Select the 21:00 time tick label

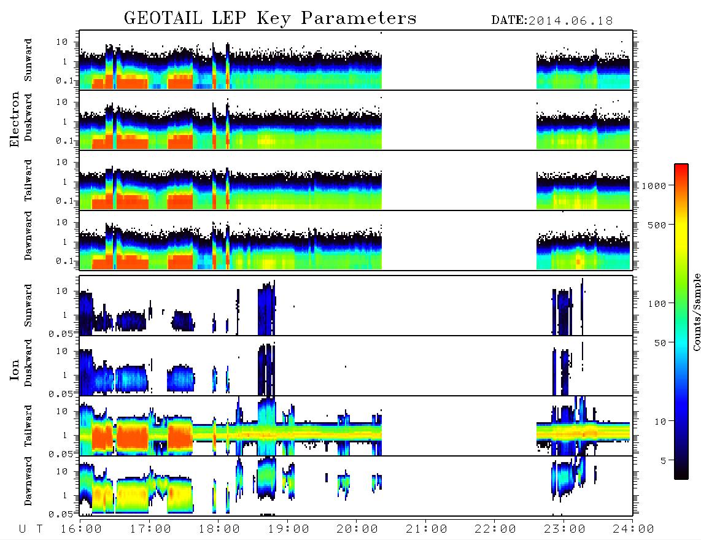click(x=427, y=529)
